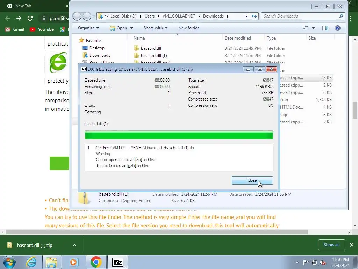Screen dimensions: 358x269
Task: Click the Chrome reload page icon
Action: (30, 18)
